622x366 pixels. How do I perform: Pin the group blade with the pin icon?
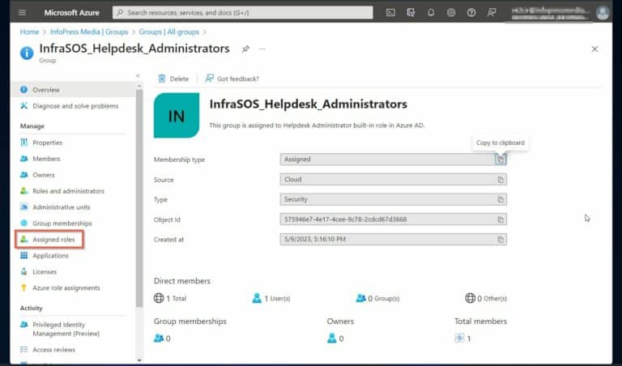pos(245,49)
